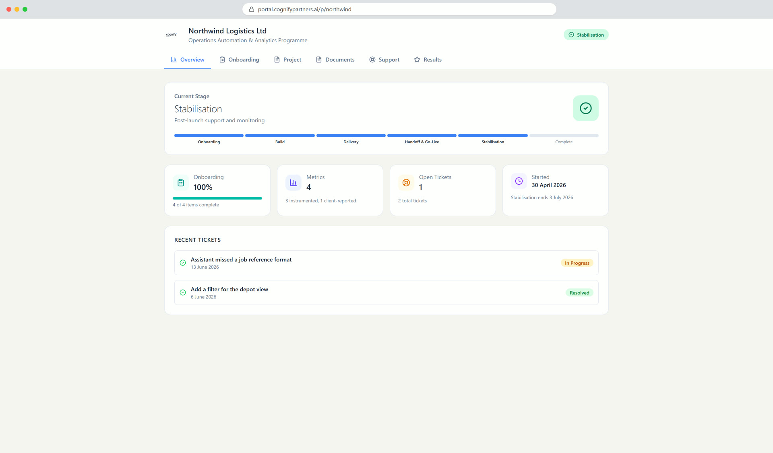Open ticket 'Assistant missed a job reference format'
This screenshot has width=773, height=453.
tap(386, 263)
